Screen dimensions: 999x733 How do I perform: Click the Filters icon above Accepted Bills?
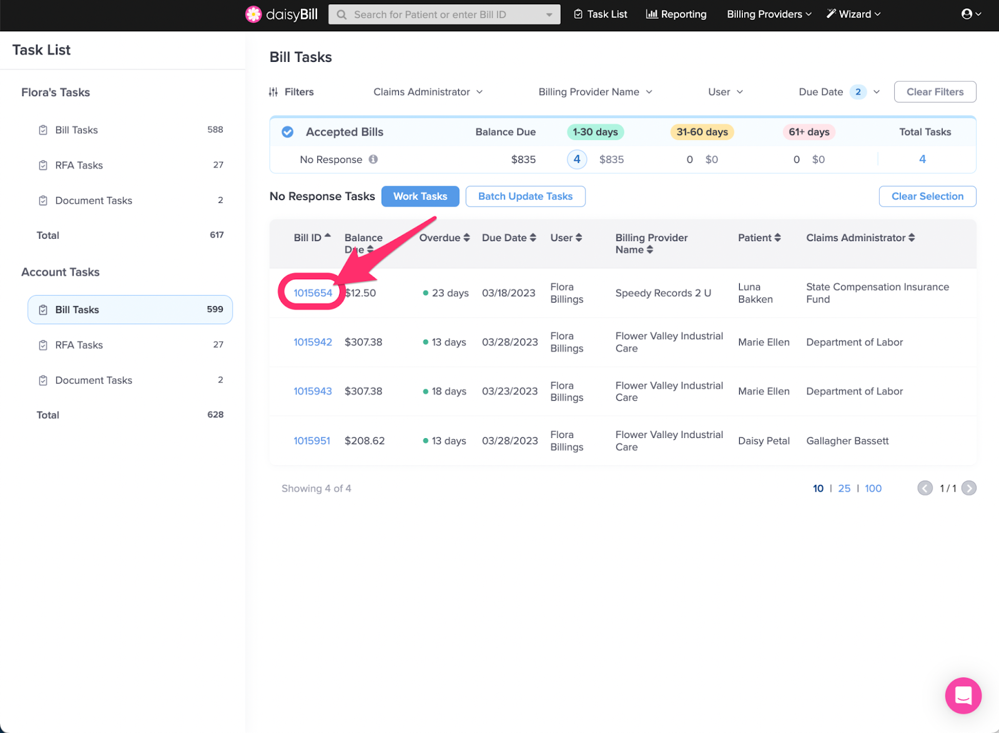tap(273, 91)
